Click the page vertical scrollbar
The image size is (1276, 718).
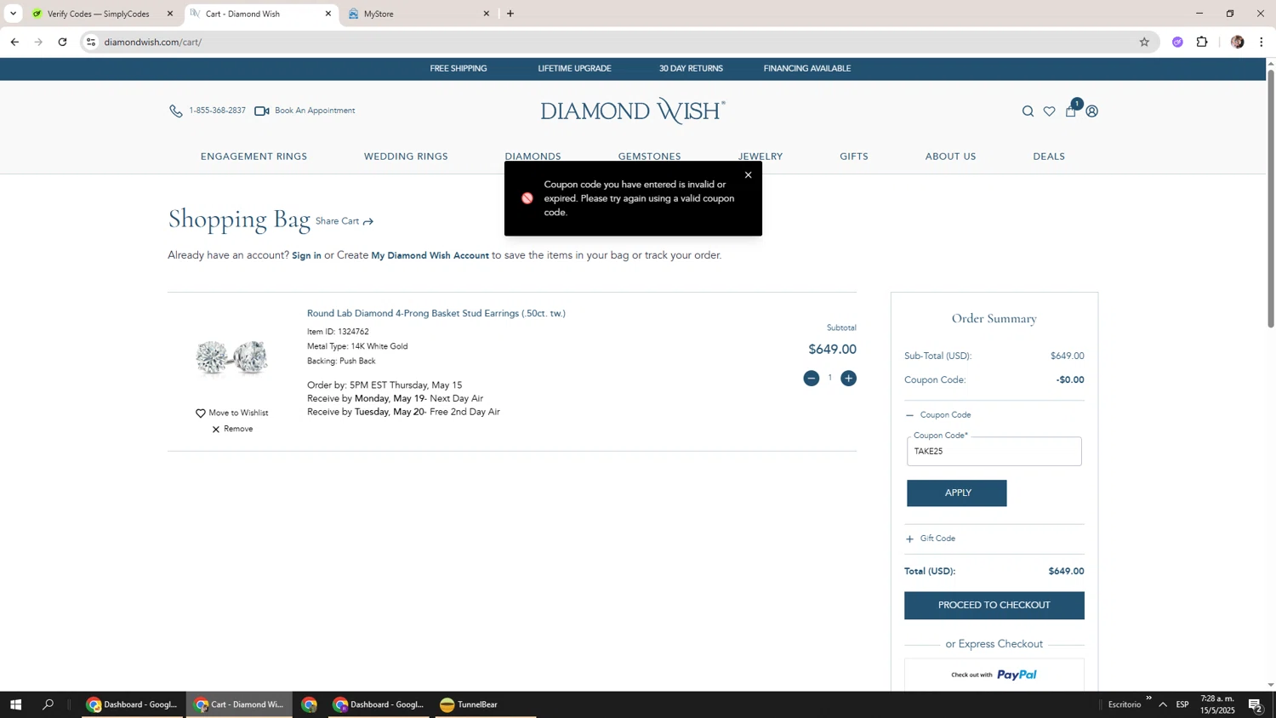1271,200
